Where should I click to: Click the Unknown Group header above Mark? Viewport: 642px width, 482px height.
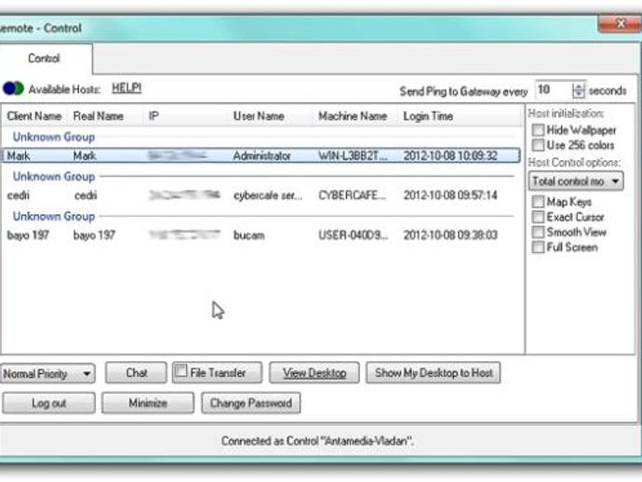tap(54, 137)
